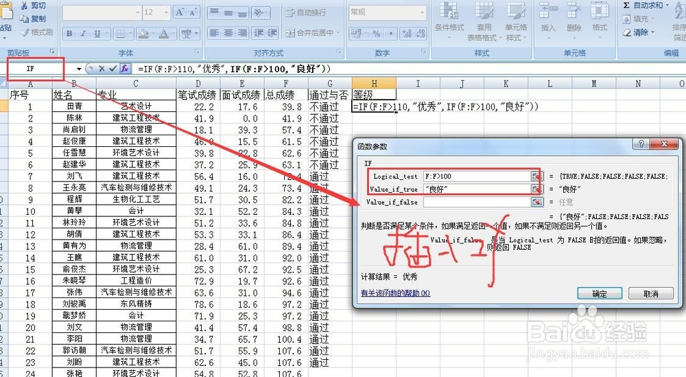This screenshot has height=377, width=686.
Task: Open the Alignment group dialog launcher
Action: [340, 52]
